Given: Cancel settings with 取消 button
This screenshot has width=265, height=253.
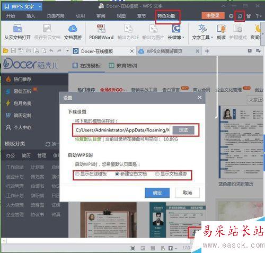Looking at the screenshot, I should (187, 193).
